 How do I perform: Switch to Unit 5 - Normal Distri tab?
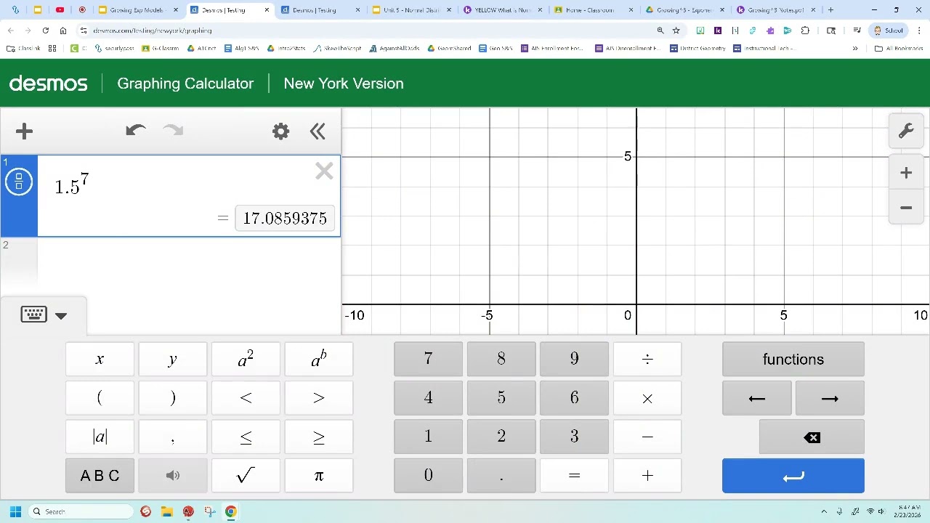tap(411, 10)
